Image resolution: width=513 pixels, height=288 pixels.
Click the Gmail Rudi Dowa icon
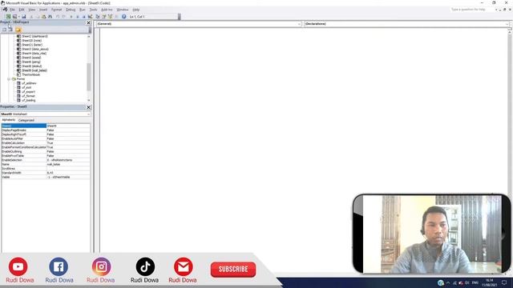(x=184, y=266)
